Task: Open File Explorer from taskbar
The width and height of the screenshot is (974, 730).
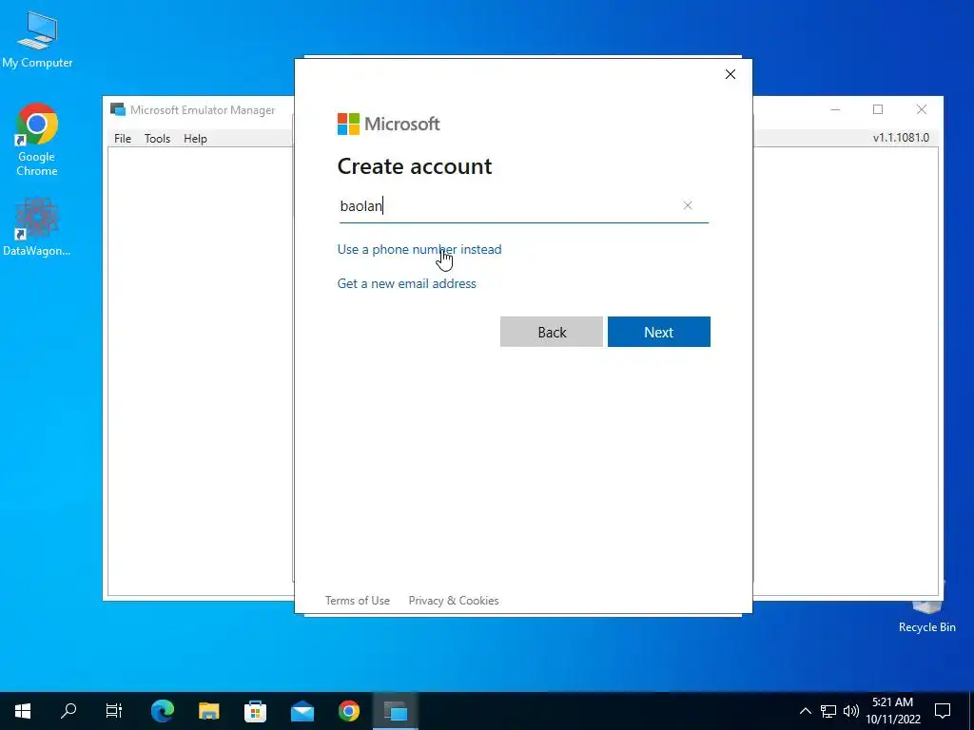Action: pos(209,711)
